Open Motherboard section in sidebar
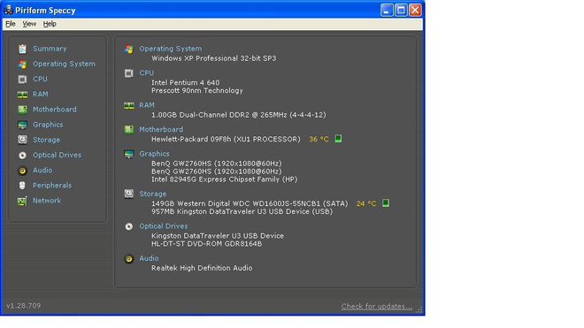 pyautogui.click(x=54, y=110)
